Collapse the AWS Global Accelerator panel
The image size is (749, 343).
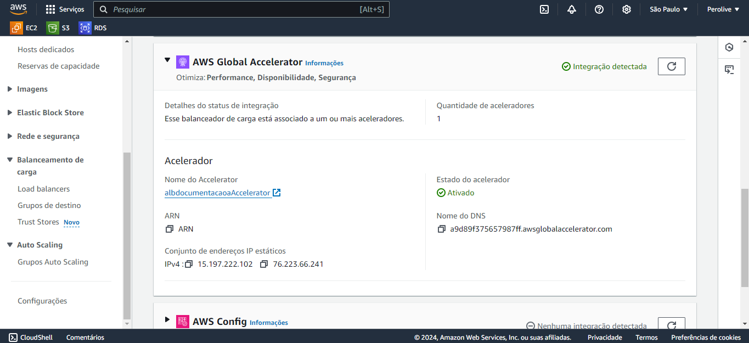(167, 60)
